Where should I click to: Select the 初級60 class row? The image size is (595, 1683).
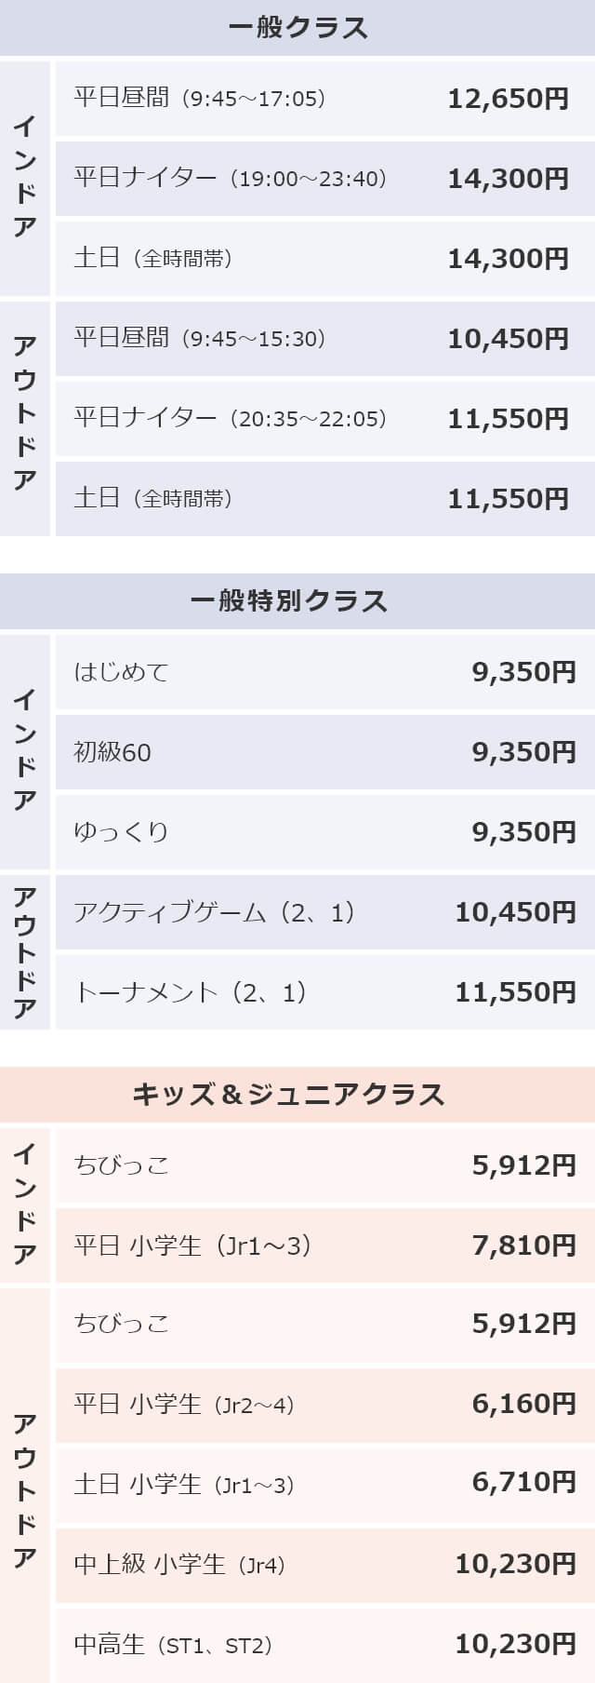(325, 752)
